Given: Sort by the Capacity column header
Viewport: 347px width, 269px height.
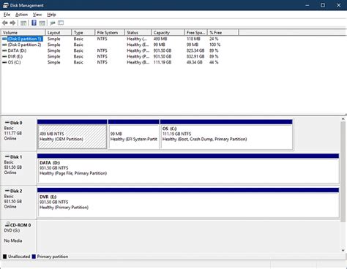Looking at the screenshot, I should [168, 32].
